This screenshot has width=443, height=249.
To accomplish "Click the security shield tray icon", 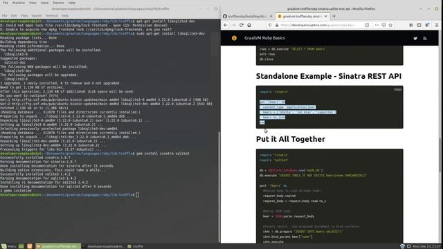I will click(402, 246).
